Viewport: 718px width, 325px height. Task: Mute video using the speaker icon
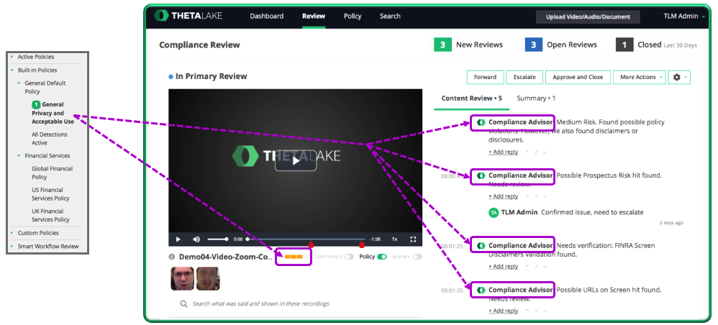point(196,239)
